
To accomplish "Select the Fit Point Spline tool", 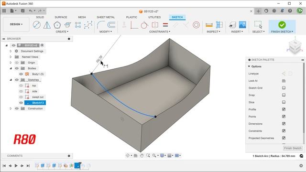I will [88, 25].
